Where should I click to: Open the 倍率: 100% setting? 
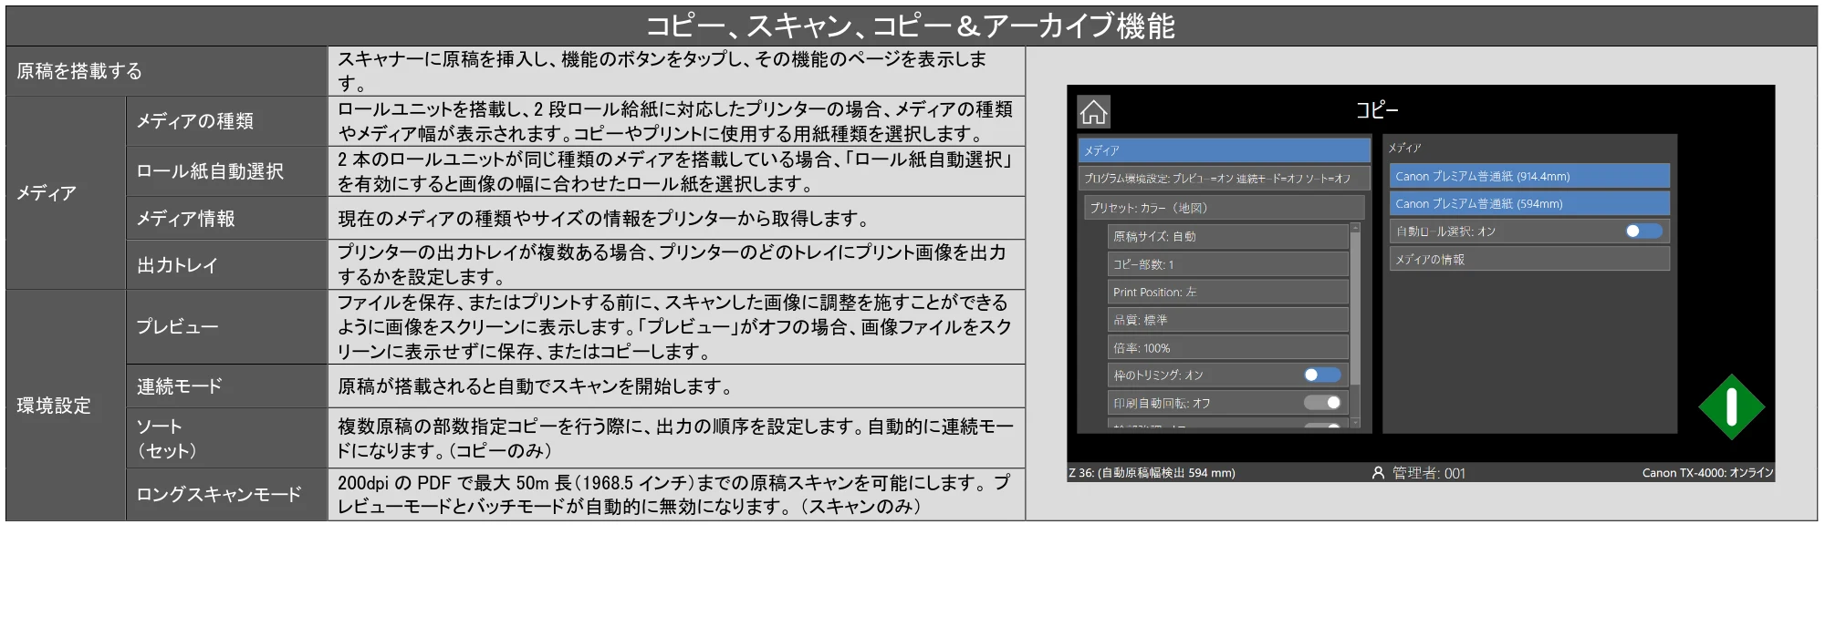point(1227,347)
